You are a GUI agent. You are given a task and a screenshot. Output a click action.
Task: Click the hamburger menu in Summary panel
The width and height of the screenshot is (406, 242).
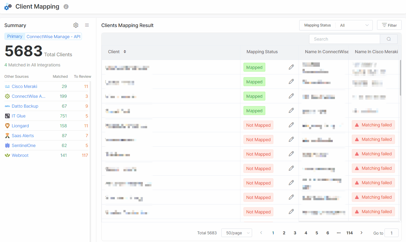point(87,25)
